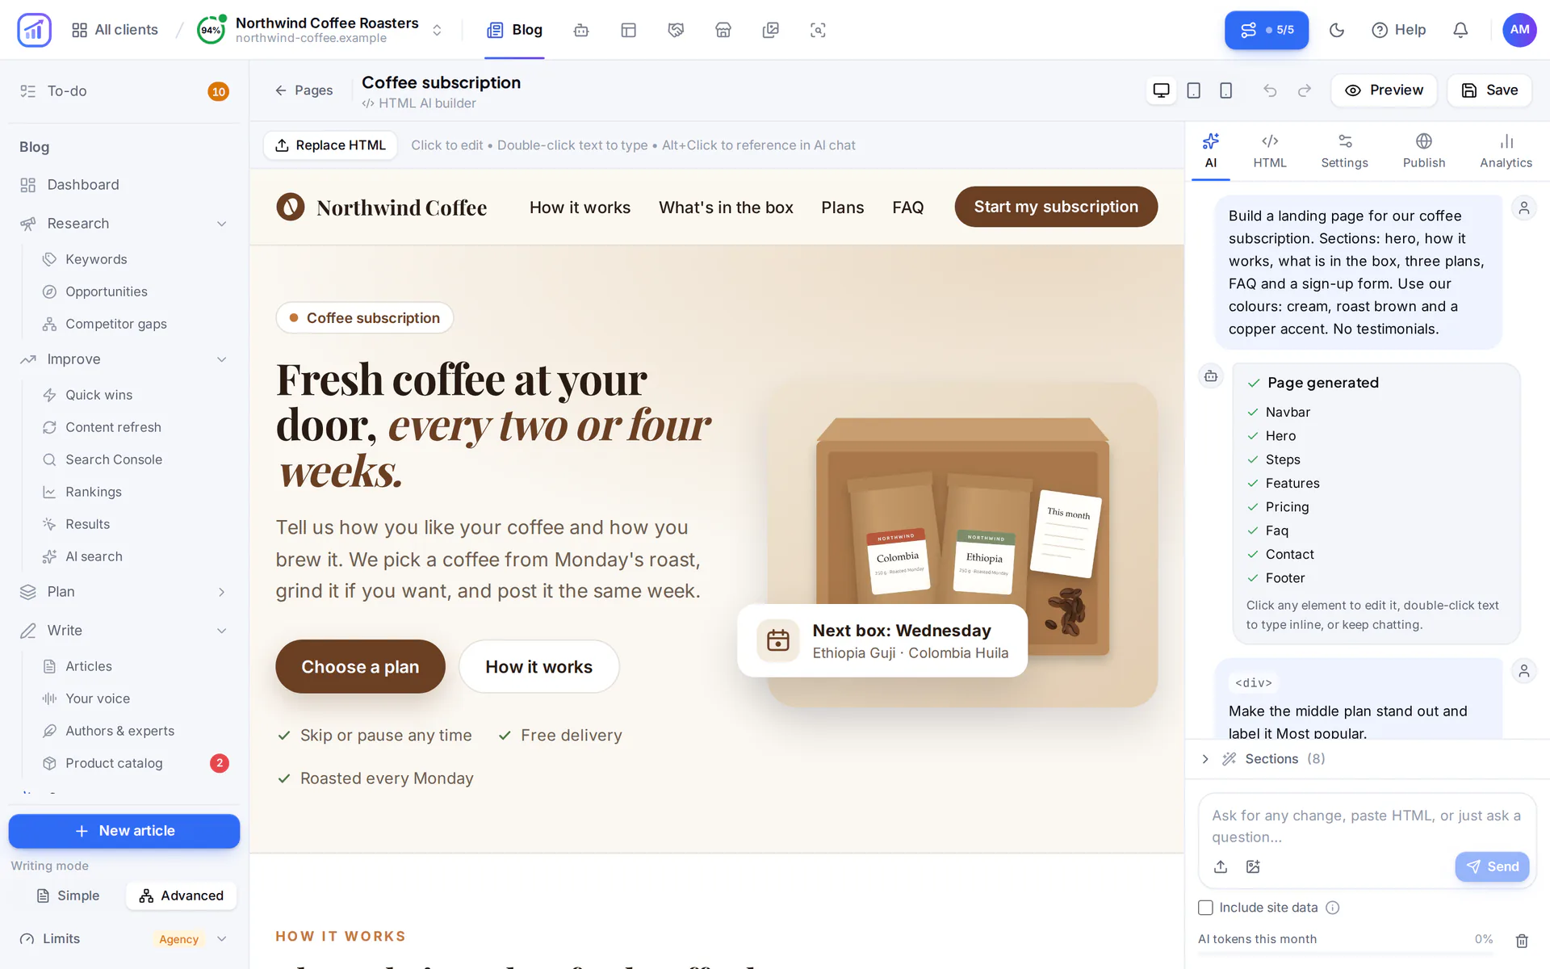Enable the Include site data checkbox
The height and width of the screenshot is (969, 1550).
pyautogui.click(x=1205, y=908)
